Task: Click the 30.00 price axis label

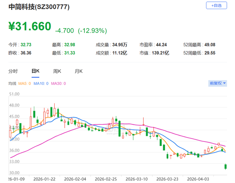Action: pyautogui.click(x=14, y=173)
